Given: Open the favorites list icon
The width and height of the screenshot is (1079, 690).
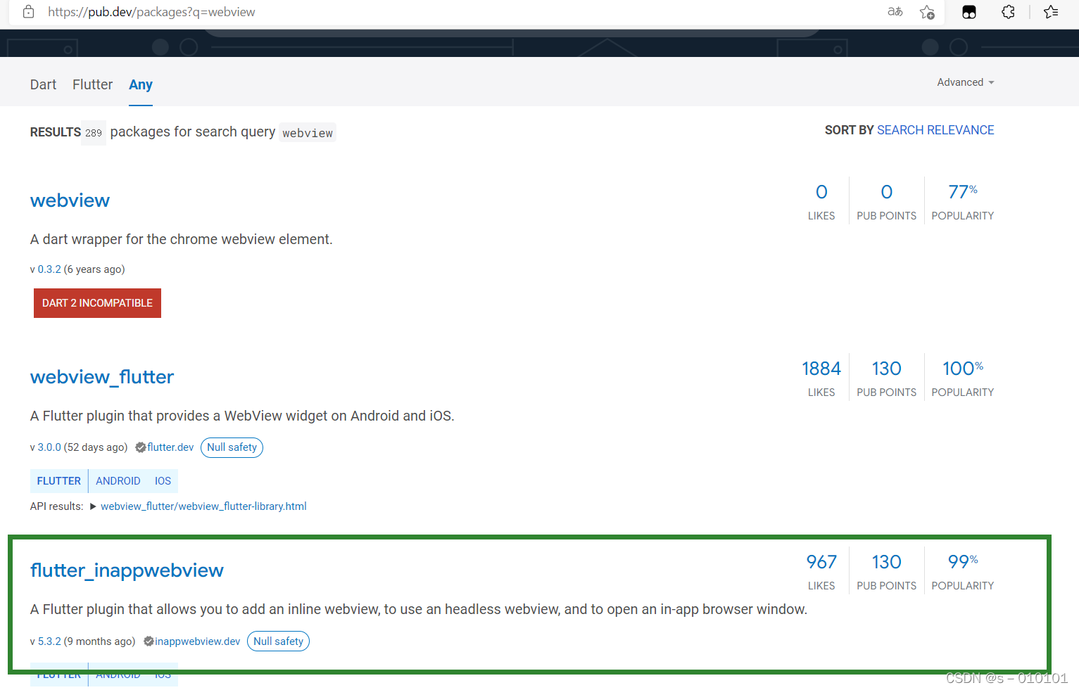Looking at the screenshot, I should point(1051,12).
